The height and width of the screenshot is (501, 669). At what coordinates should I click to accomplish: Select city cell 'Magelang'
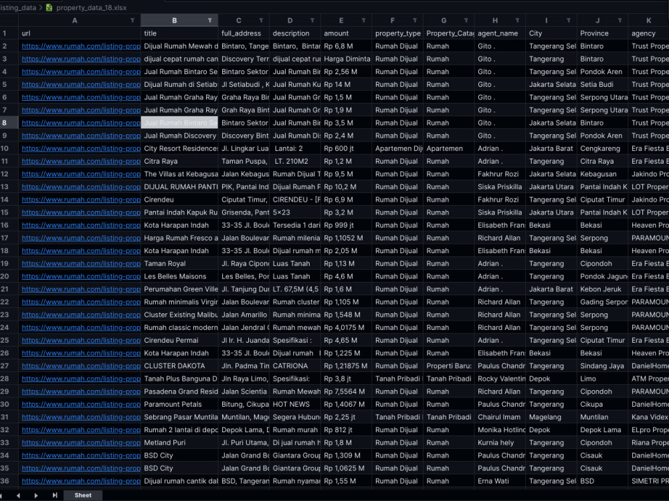[x=551, y=417]
